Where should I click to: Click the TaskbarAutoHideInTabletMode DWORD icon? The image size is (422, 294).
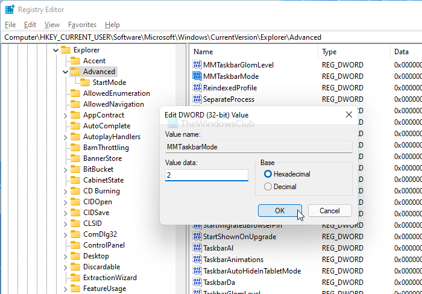coord(197,271)
